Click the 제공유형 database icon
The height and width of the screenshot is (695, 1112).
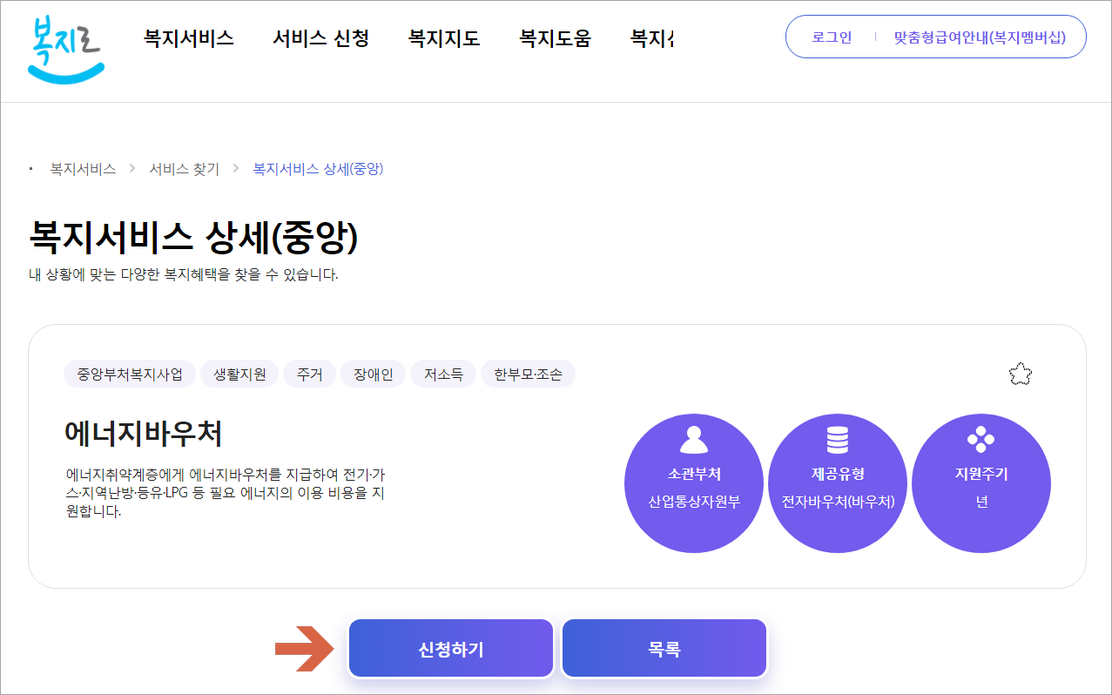pyautogui.click(x=837, y=438)
